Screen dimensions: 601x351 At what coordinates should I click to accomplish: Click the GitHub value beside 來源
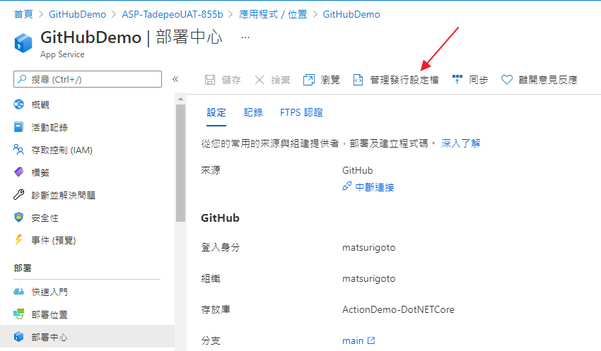click(358, 170)
